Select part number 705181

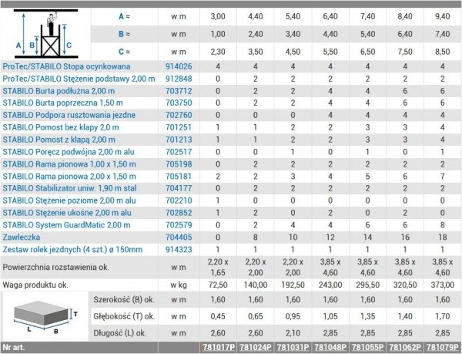click(179, 177)
